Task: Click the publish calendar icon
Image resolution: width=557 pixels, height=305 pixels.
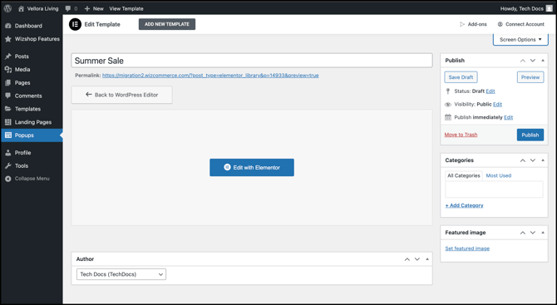Action: [448, 117]
